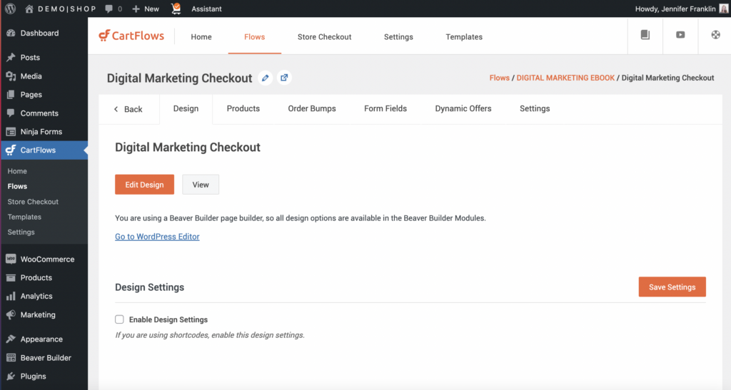Click the Assistant label in admin bar
This screenshot has width=731, height=390.
click(x=206, y=9)
